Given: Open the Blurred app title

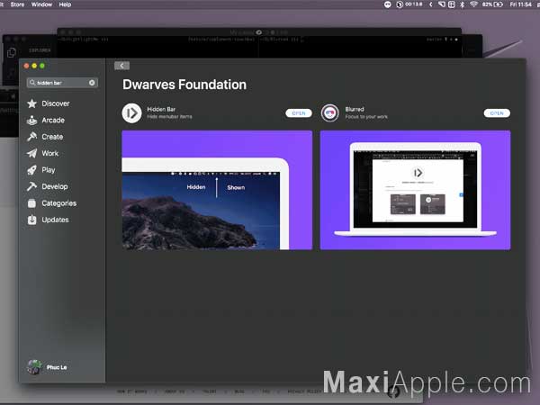Looking at the screenshot, I should click(355, 109).
